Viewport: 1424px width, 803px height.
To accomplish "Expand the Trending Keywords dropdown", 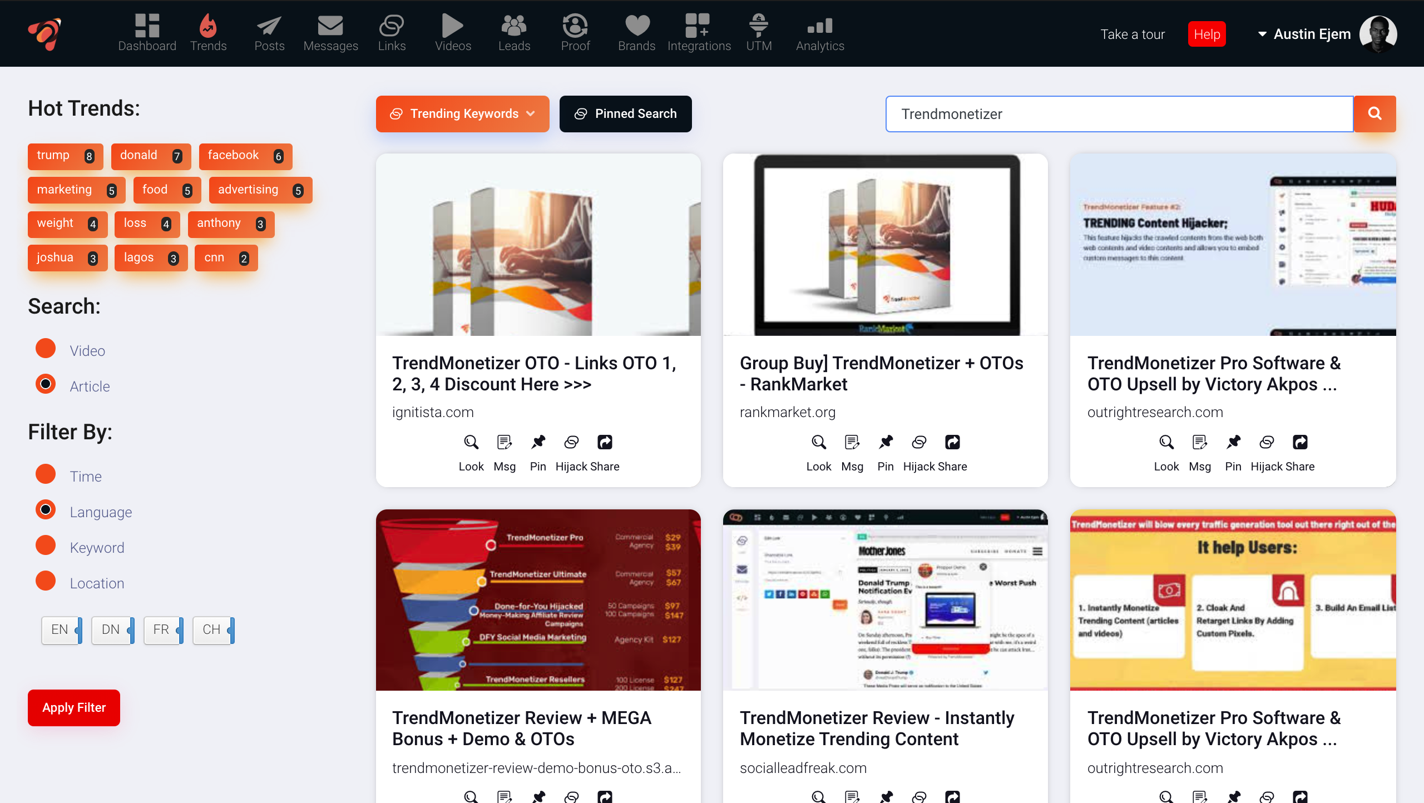I will 462,114.
